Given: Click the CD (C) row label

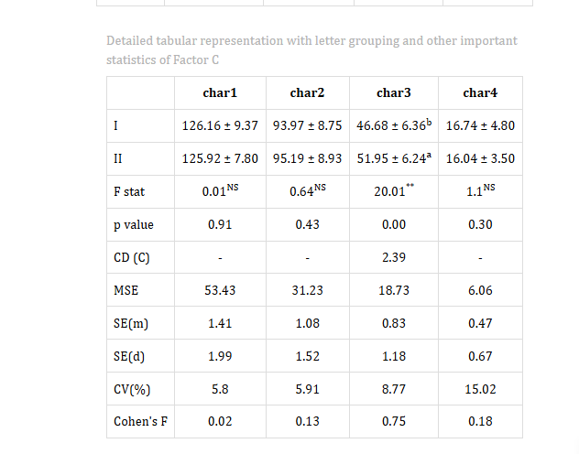Looking at the screenshot, I should point(131,257).
